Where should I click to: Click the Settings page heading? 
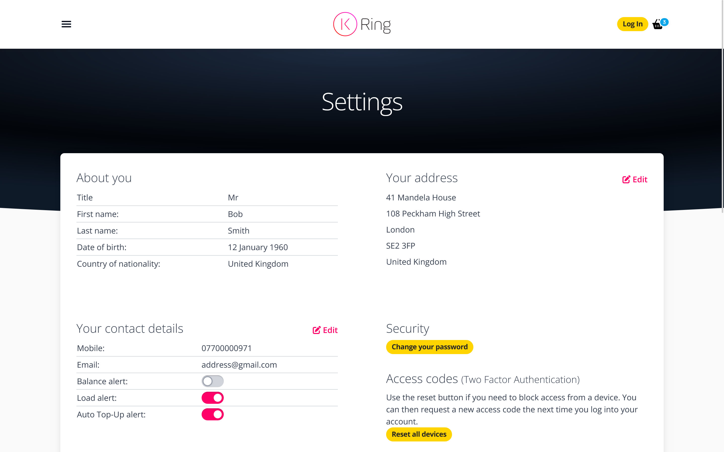tap(362, 102)
